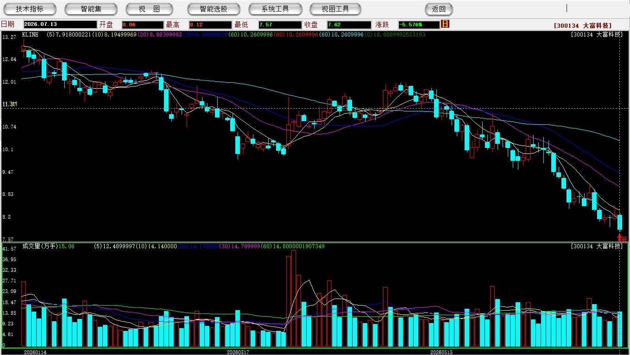Click the 视 图 button
630x355 pixels.
coord(149,9)
